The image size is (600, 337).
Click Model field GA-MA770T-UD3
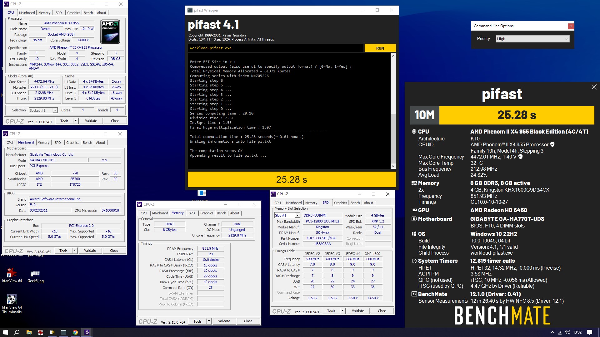click(x=58, y=160)
